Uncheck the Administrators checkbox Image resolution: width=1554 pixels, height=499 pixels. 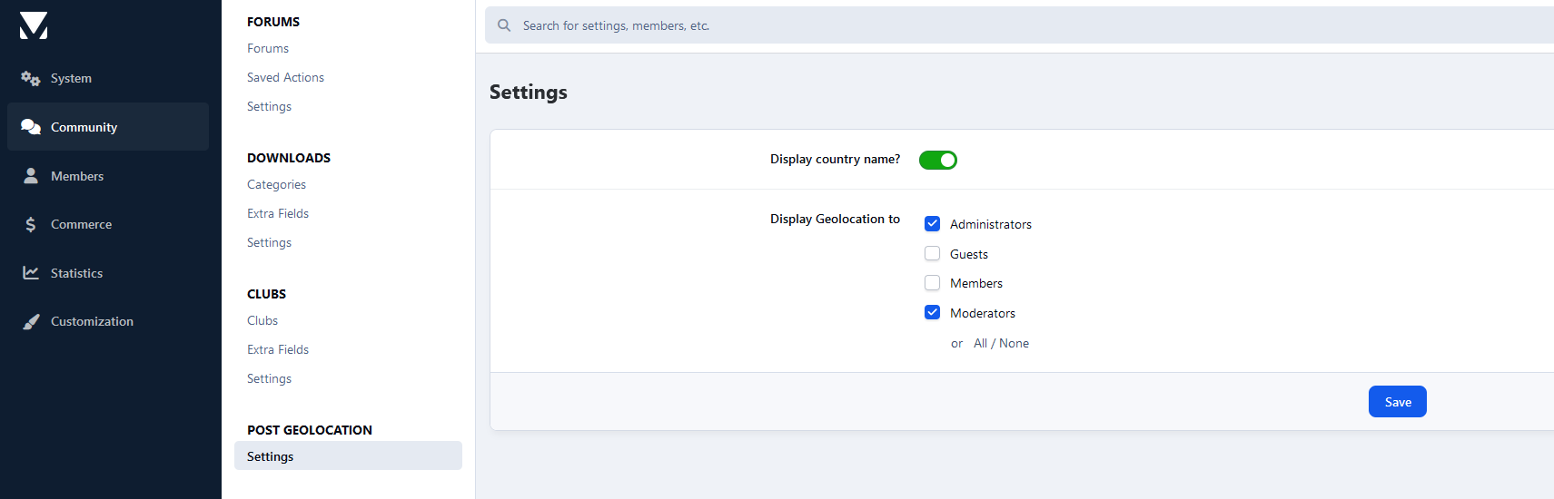[932, 224]
